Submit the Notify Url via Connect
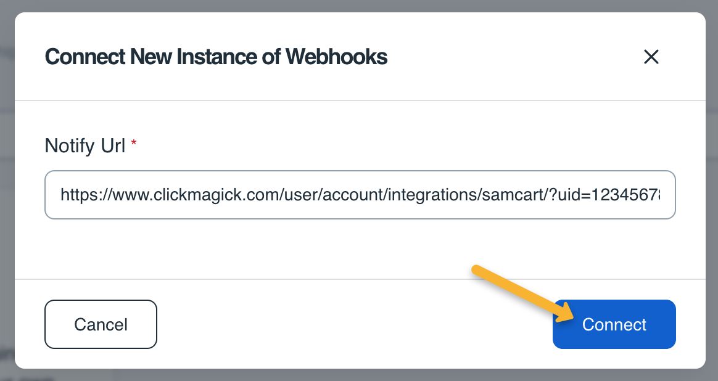This screenshot has width=718, height=381. pos(614,324)
